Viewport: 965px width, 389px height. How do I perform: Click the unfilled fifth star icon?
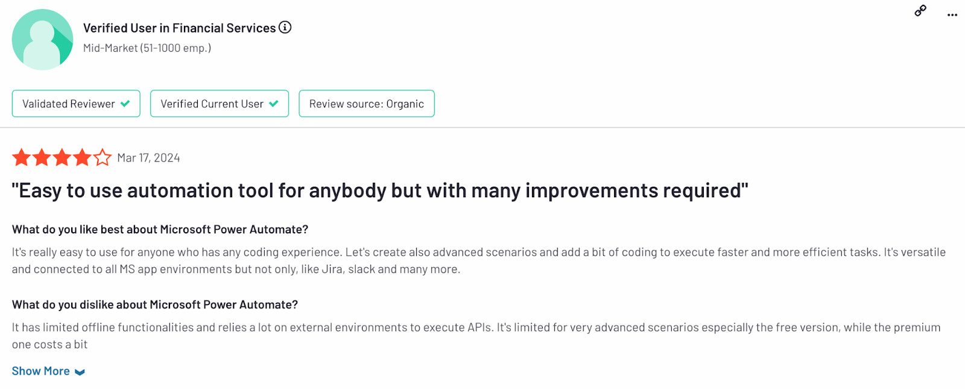coord(103,157)
